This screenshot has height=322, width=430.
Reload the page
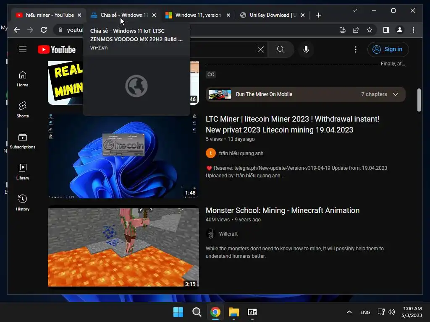(x=44, y=30)
